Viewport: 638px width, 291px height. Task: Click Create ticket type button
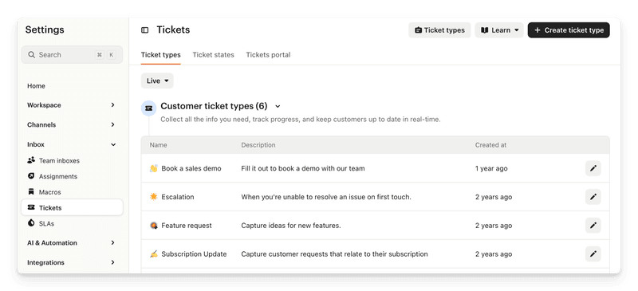[x=569, y=30]
